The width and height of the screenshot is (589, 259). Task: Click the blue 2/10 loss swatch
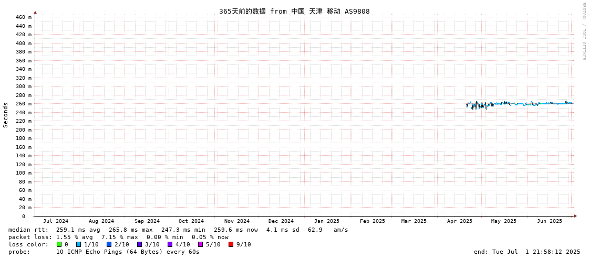(x=109, y=244)
